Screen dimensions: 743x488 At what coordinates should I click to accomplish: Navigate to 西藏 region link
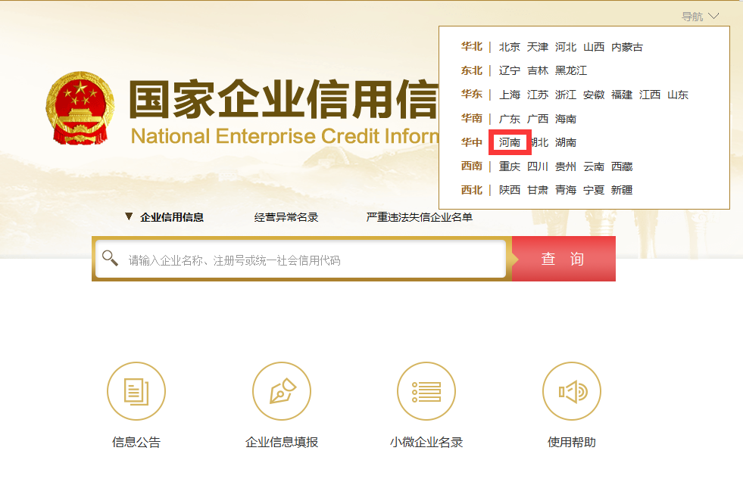(x=622, y=166)
